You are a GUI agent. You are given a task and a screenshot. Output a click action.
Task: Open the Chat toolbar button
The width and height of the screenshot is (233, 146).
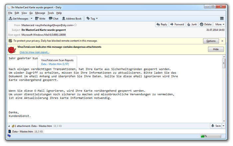point(54,19)
